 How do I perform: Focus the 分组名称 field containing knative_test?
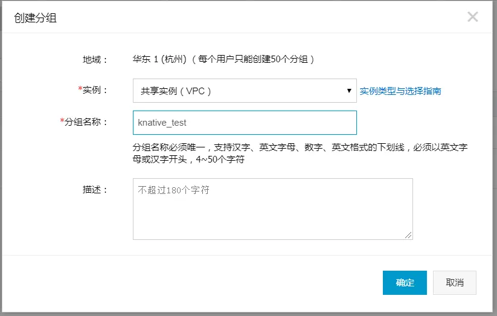pos(245,123)
